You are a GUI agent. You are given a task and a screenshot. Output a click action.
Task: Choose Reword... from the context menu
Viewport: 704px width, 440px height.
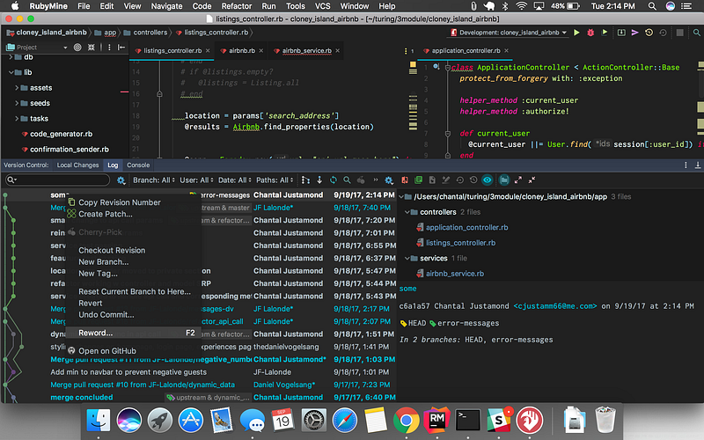pos(95,333)
